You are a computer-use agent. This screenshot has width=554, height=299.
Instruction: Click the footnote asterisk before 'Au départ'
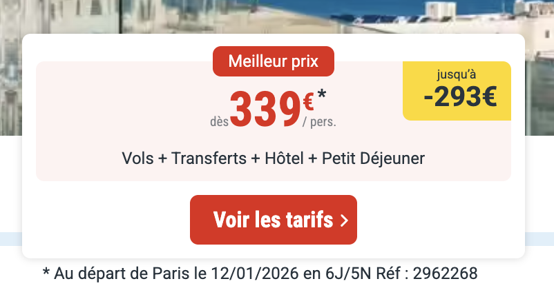(x=46, y=272)
